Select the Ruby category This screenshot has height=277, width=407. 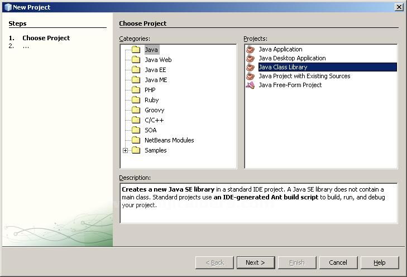152,100
